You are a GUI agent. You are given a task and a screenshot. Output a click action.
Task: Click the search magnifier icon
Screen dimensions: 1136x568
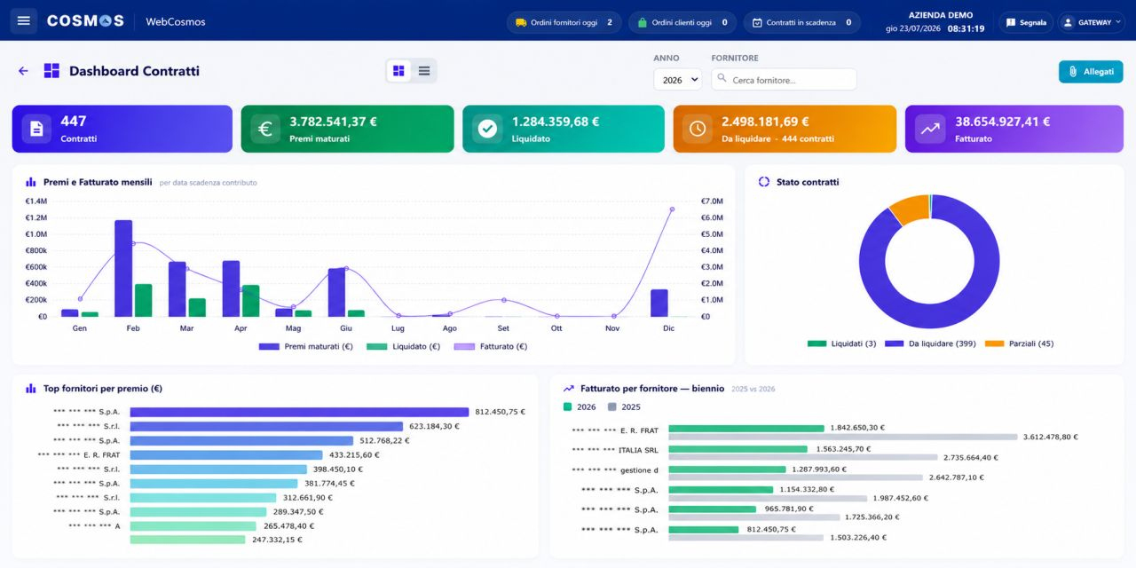pyautogui.click(x=722, y=80)
